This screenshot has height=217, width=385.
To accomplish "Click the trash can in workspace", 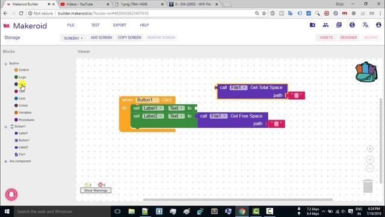I will 368,186.
